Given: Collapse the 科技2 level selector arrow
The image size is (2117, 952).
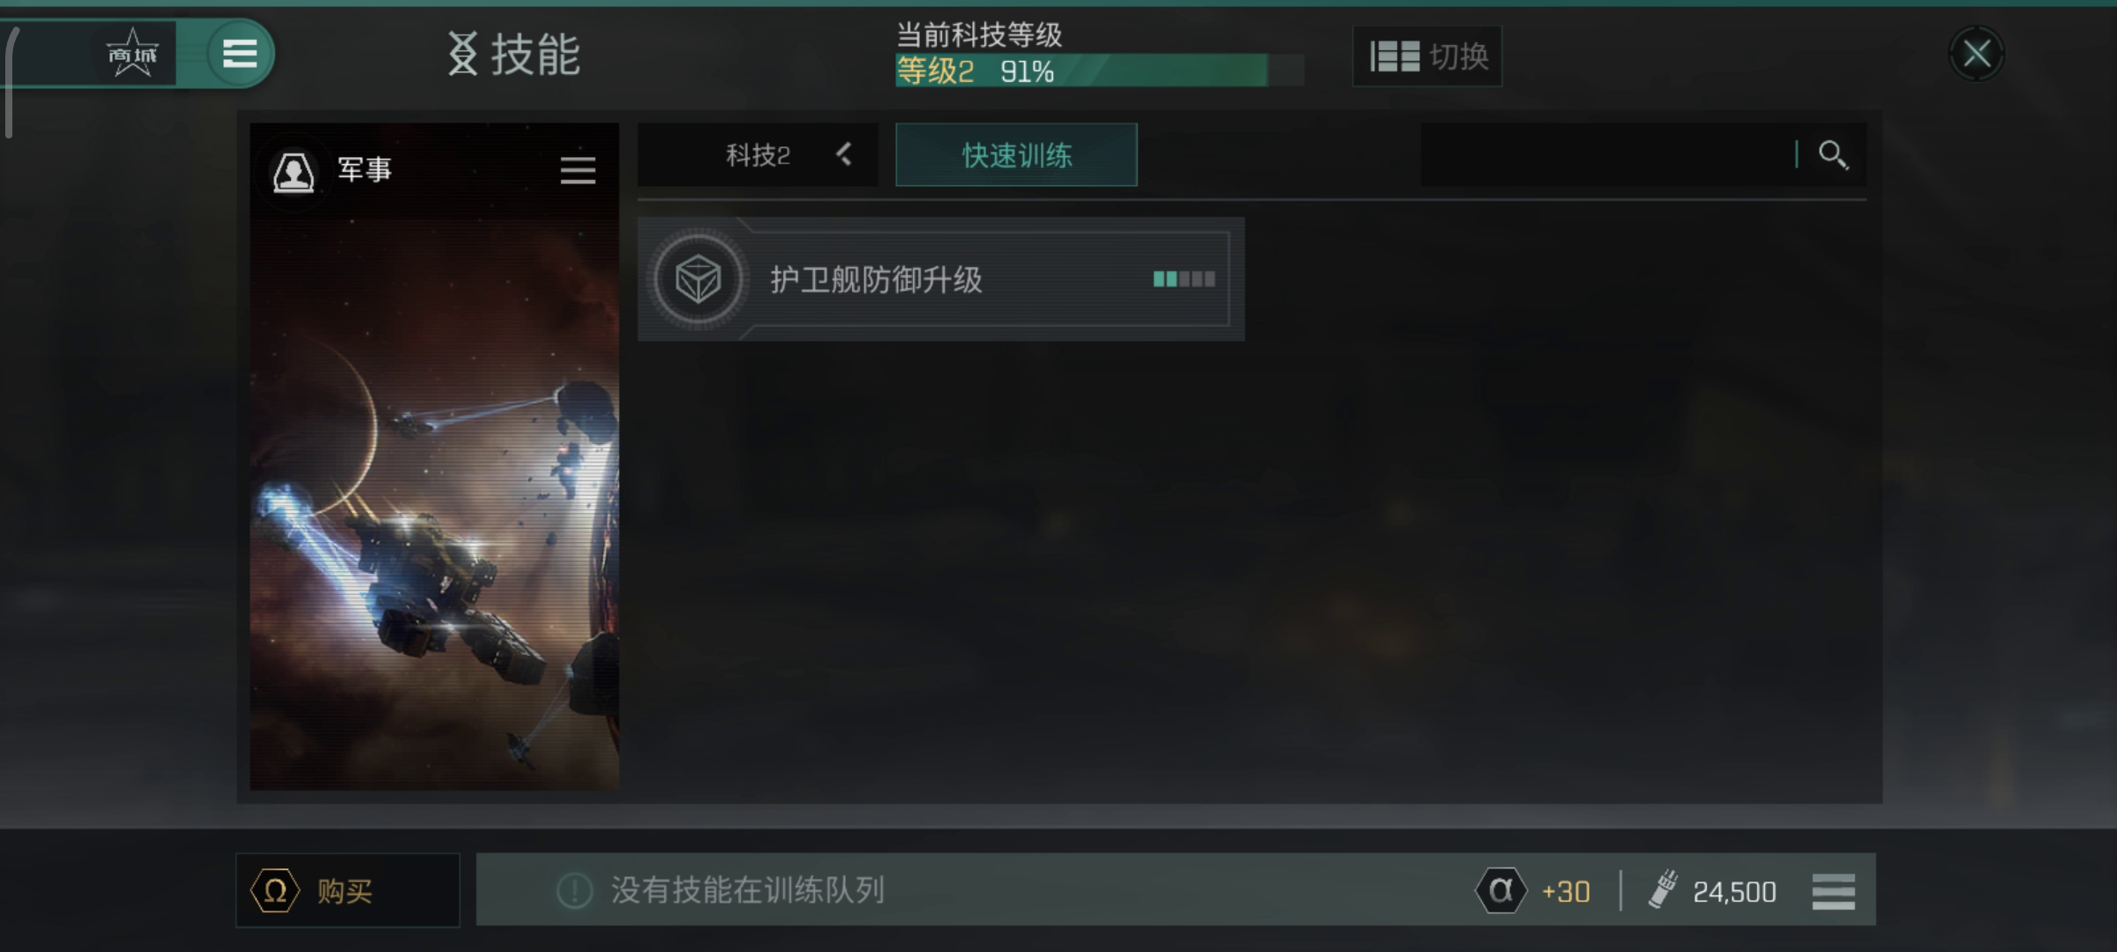Looking at the screenshot, I should click(844, 155).
